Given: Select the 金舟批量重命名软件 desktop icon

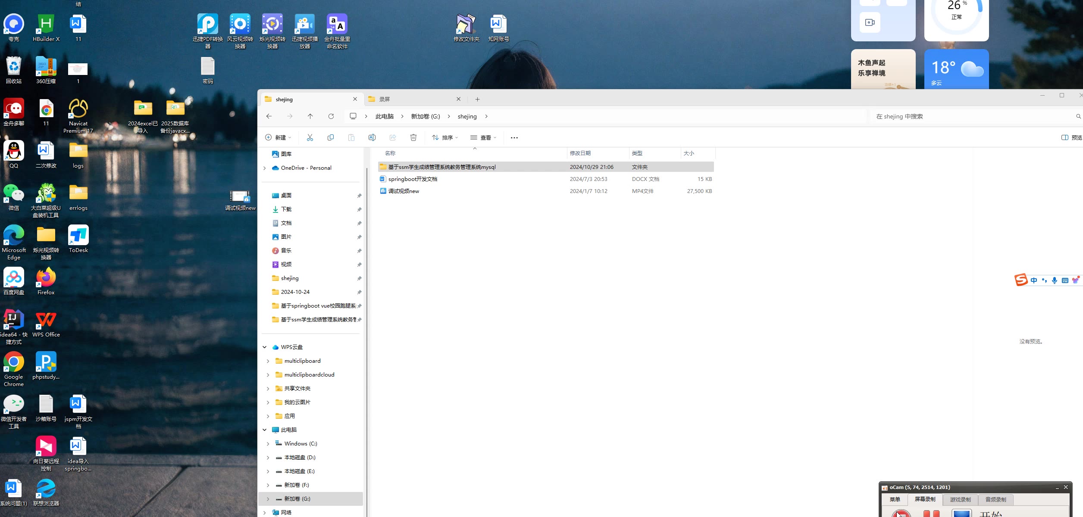Looking at the screenshot, I should tap(337, 31).
